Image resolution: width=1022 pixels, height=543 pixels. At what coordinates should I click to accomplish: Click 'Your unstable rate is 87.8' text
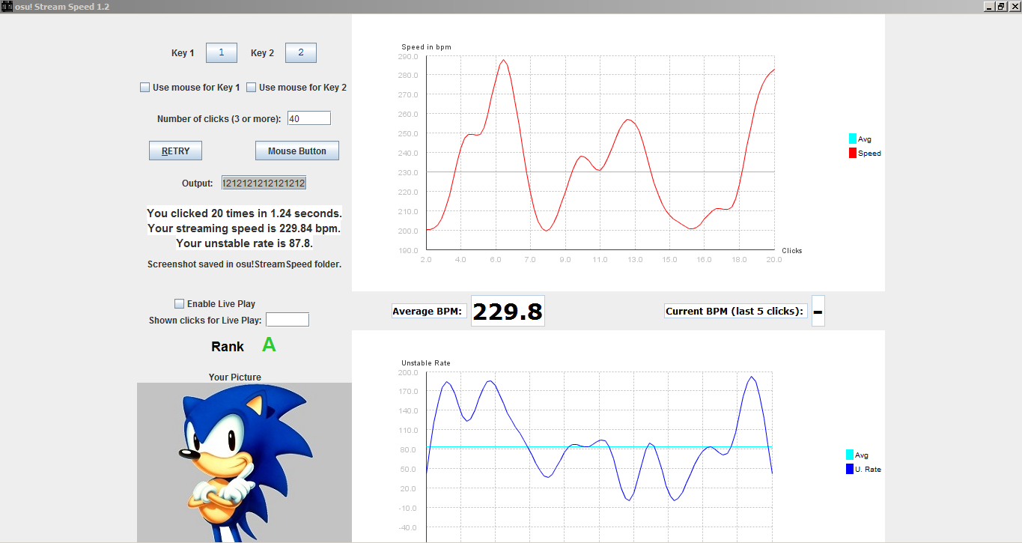point(244,243)
